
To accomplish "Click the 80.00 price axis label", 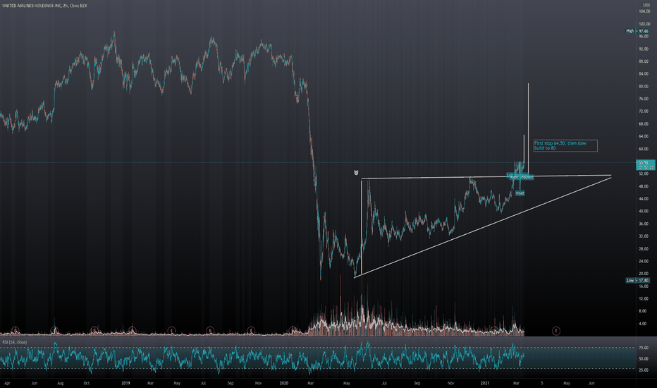I will pos(644,86).
